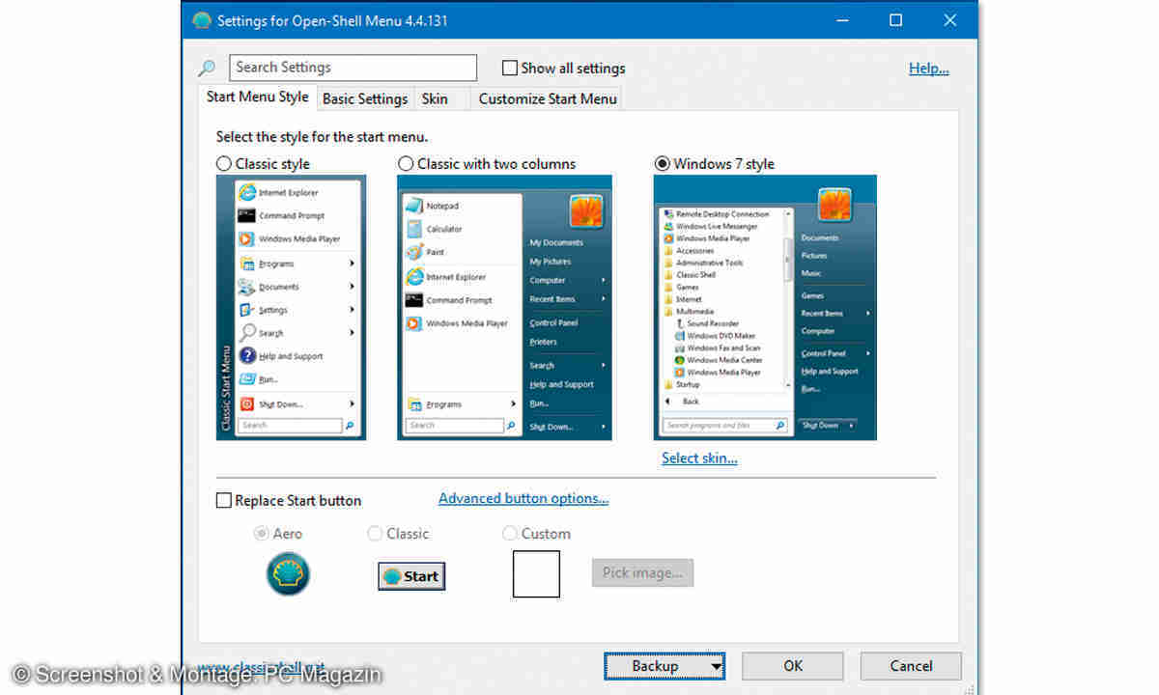The image size is (1159, 695).
Task: Click the empty Custom button image box
Action: (535, 574)
